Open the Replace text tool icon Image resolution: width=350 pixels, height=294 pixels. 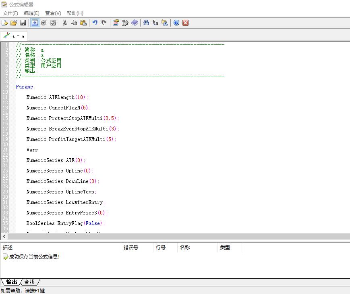155,23
